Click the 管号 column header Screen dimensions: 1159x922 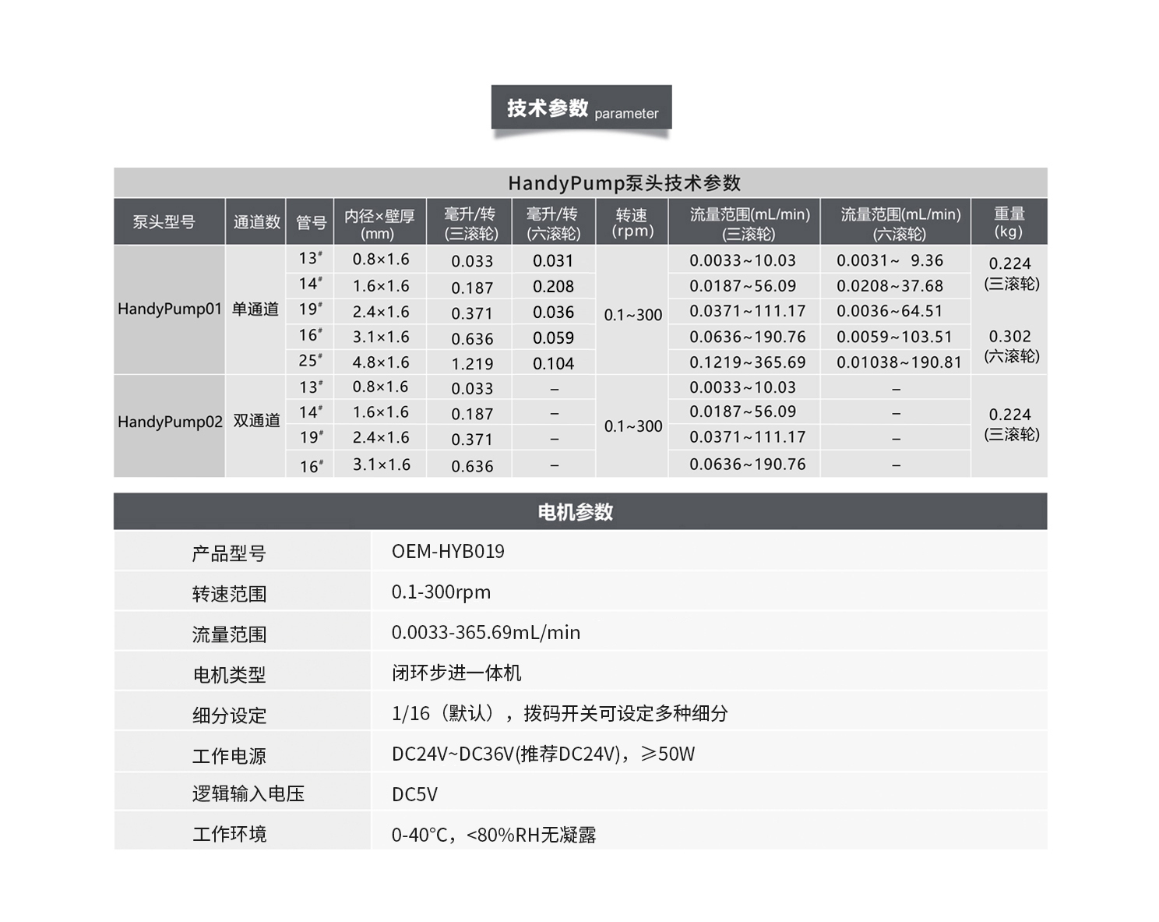point(311,223)
